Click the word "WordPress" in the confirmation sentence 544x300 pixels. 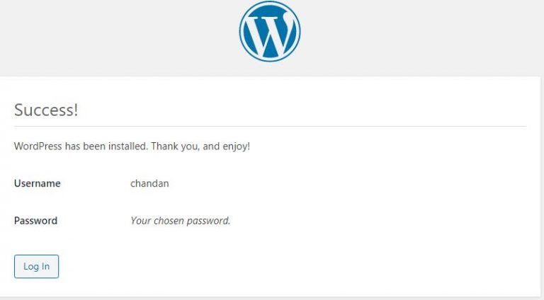(x=38, y=146)
